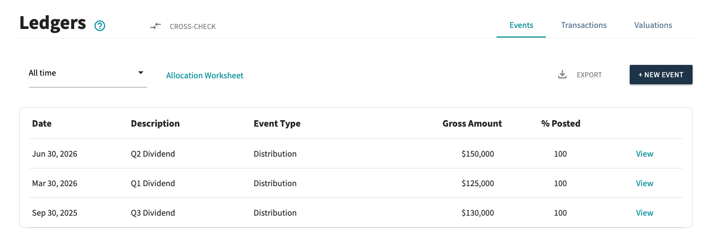View the Q2 Dividend event
Viewport: 713px width, 250px height.
(x=644, y=154)
